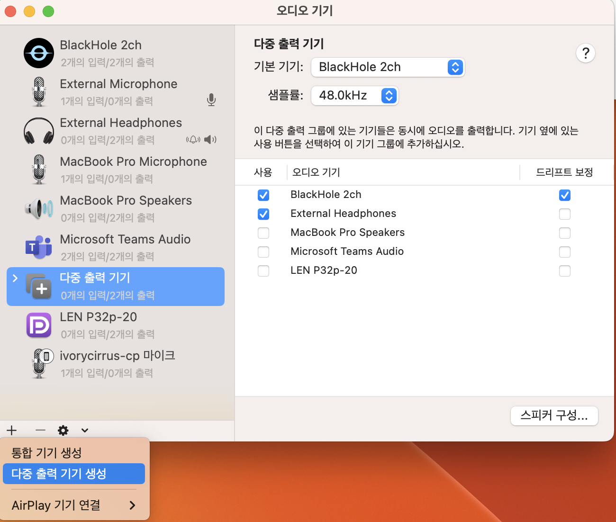Click the External Headphones icon in sidebar
The width and height of the screenshot is (616, 522).
39,131
